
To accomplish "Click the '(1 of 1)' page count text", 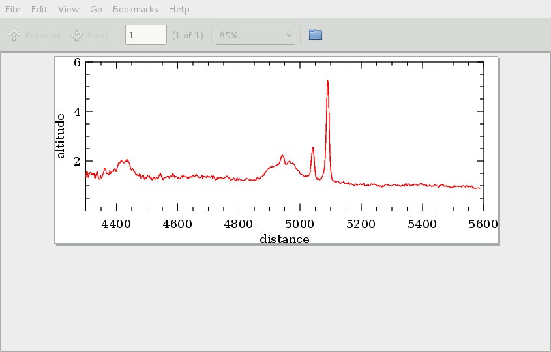I will tap(188, 35).
